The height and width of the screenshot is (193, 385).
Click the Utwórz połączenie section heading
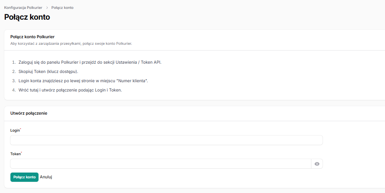tap(29, 113)
